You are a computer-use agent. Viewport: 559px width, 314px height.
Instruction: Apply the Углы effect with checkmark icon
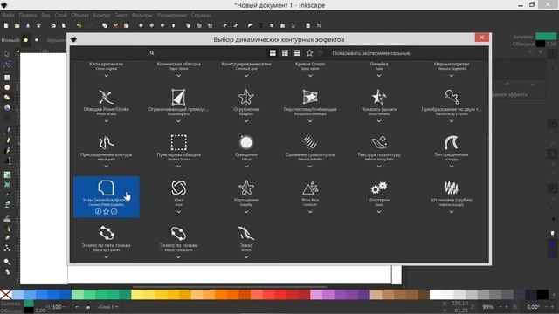tap(114, 211)
